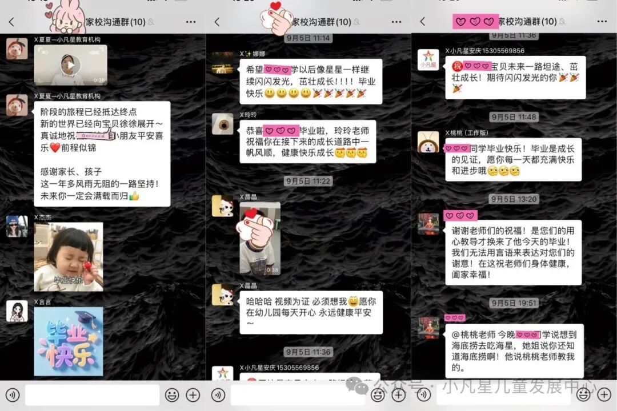Tap the plus attachment icon in right chat
This screenshot has height=411, width=617.
click(x=604, y=395)
